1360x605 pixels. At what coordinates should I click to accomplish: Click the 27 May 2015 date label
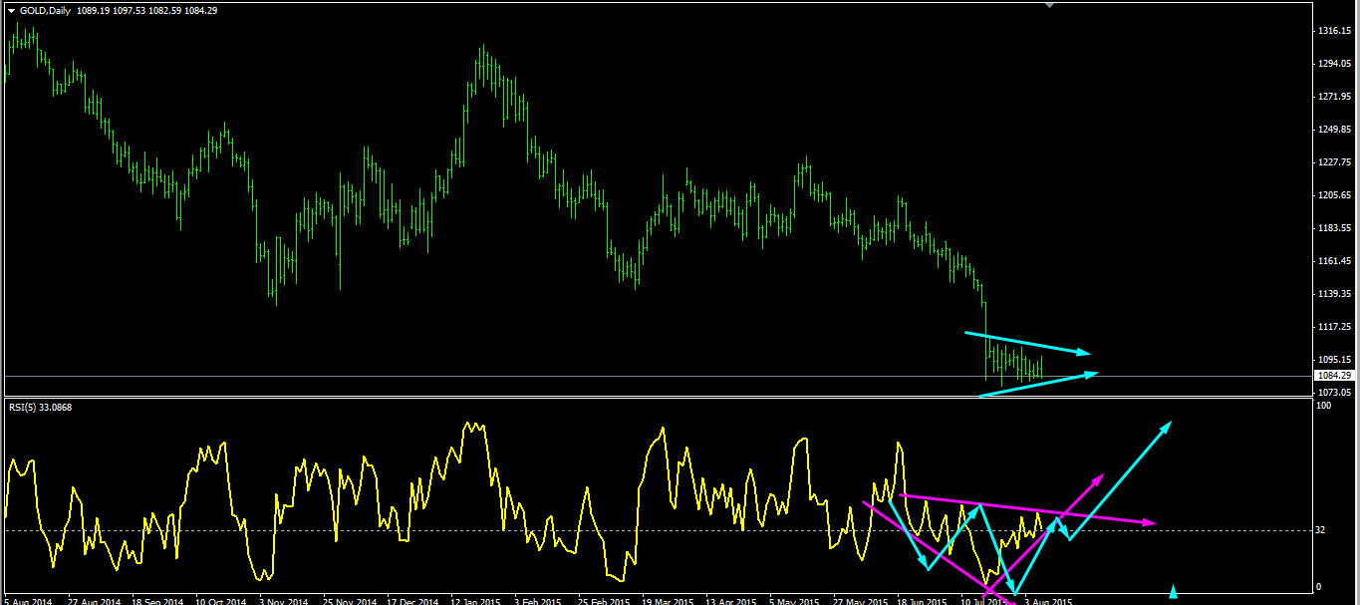[859, 601]
